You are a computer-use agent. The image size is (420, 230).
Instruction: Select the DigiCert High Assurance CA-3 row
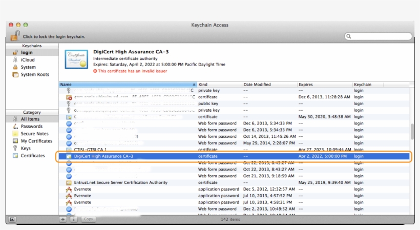234,156
